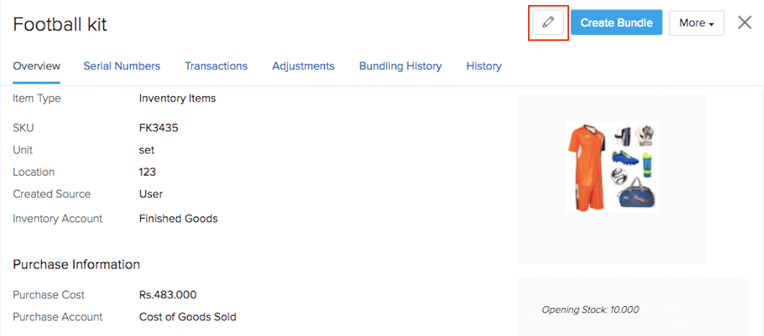Viewport: 764px width, 336px height.
Task: Click the football kit product image
Action: [x=612, y=167]
